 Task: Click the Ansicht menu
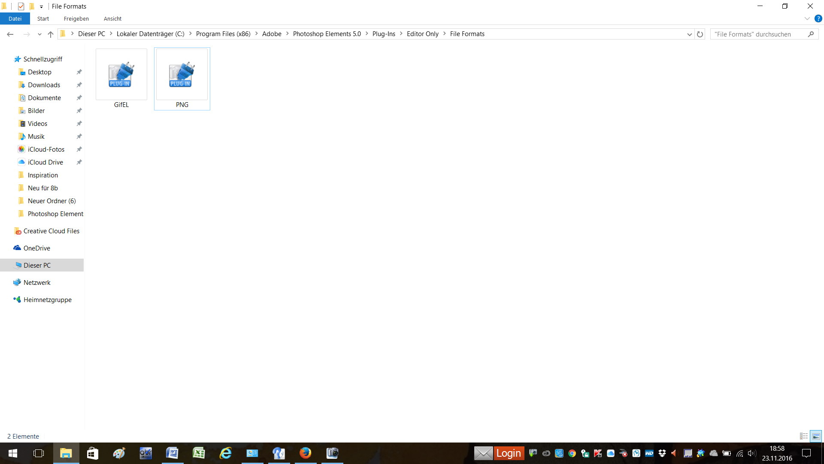[112, 19]
